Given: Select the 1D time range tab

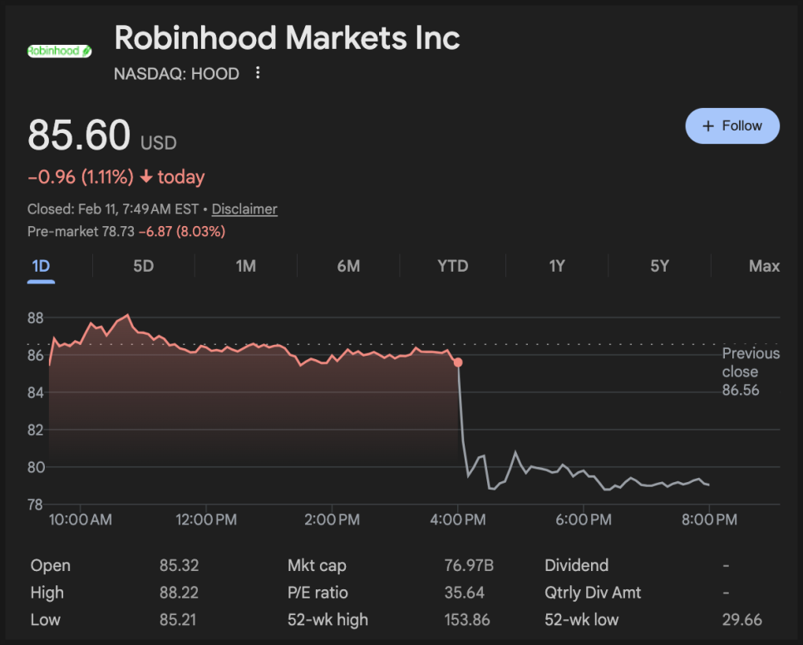Looking at the screenshot, I should coord(41,266).
